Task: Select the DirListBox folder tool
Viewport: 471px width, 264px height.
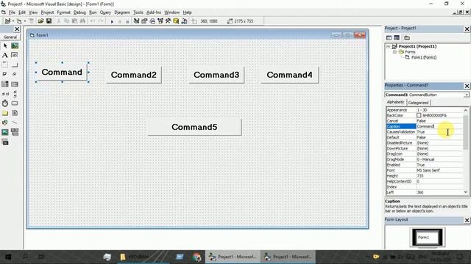Action: click(5, 113)
